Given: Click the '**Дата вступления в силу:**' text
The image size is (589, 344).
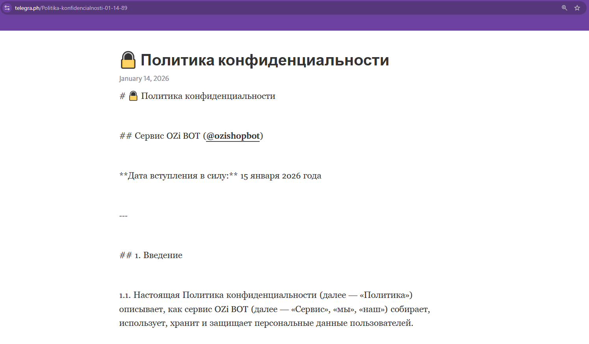Looking at the screenshot, I should (178, 176).
